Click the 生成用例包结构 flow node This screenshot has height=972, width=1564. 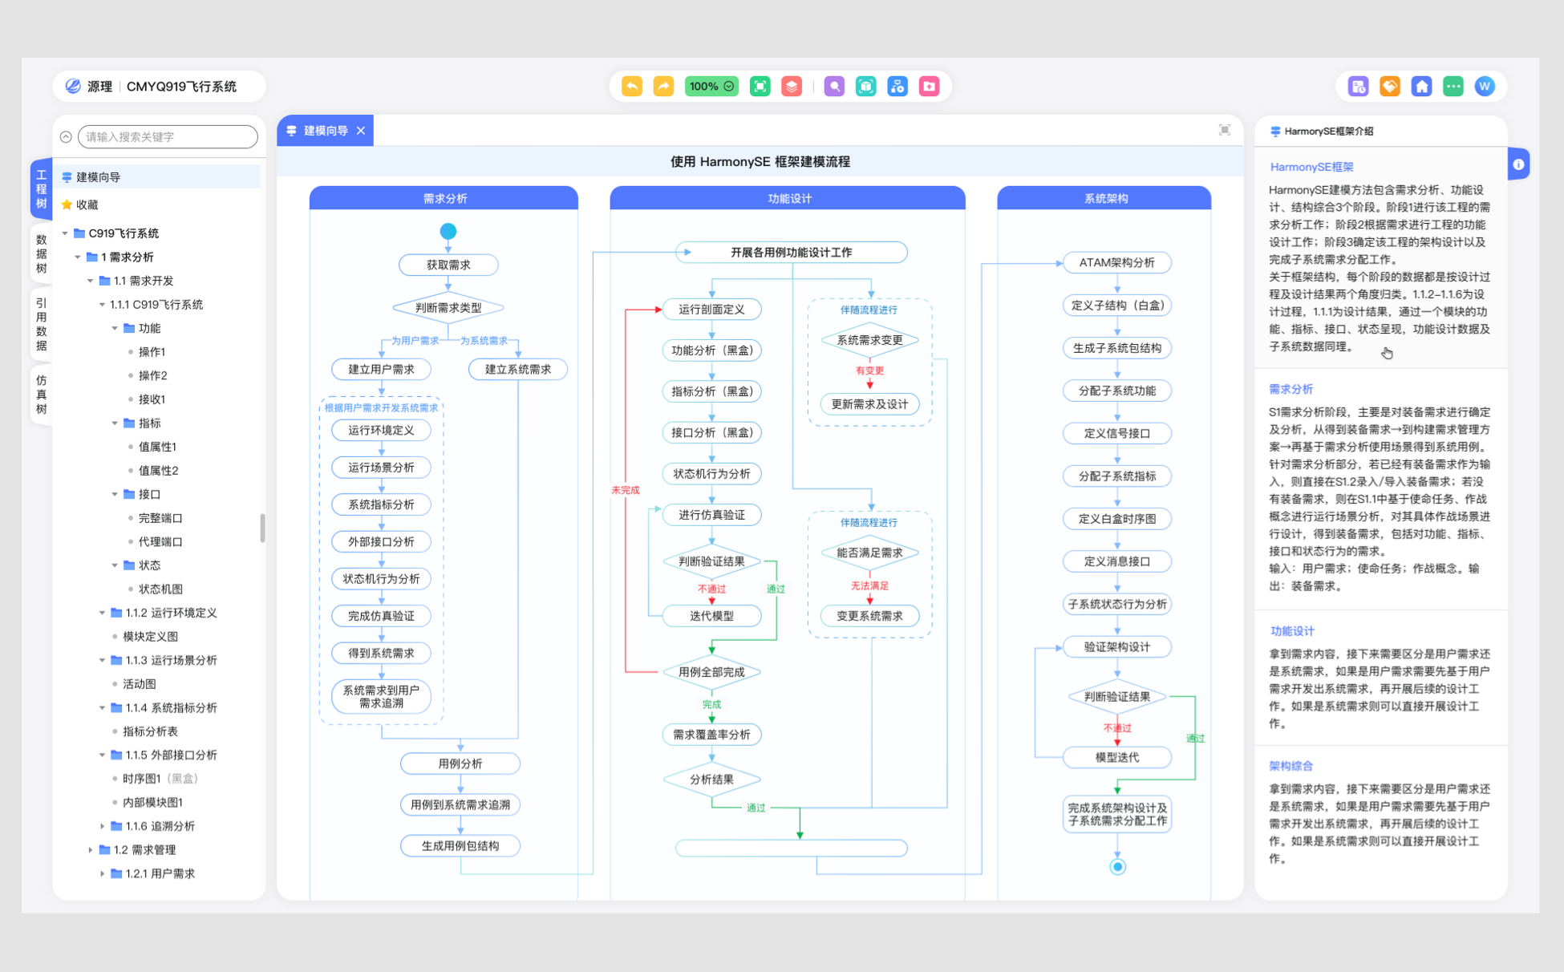point(460,846)
